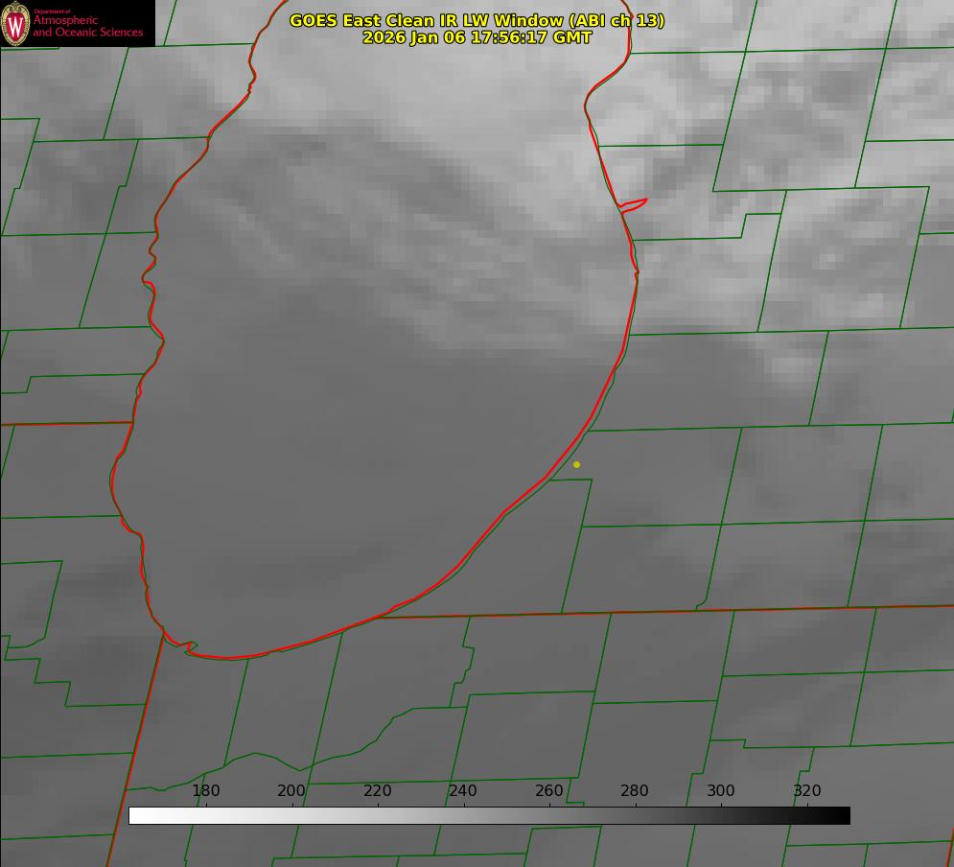
Task: Click the black end of the colorbar
Action: tap(843, 815)
